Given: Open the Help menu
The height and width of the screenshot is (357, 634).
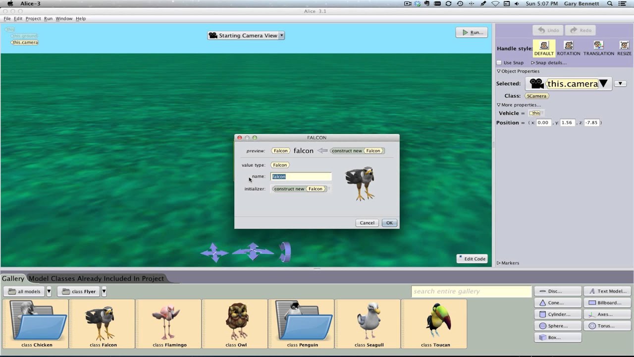Looking at the screenshot, I should point(81,18).
